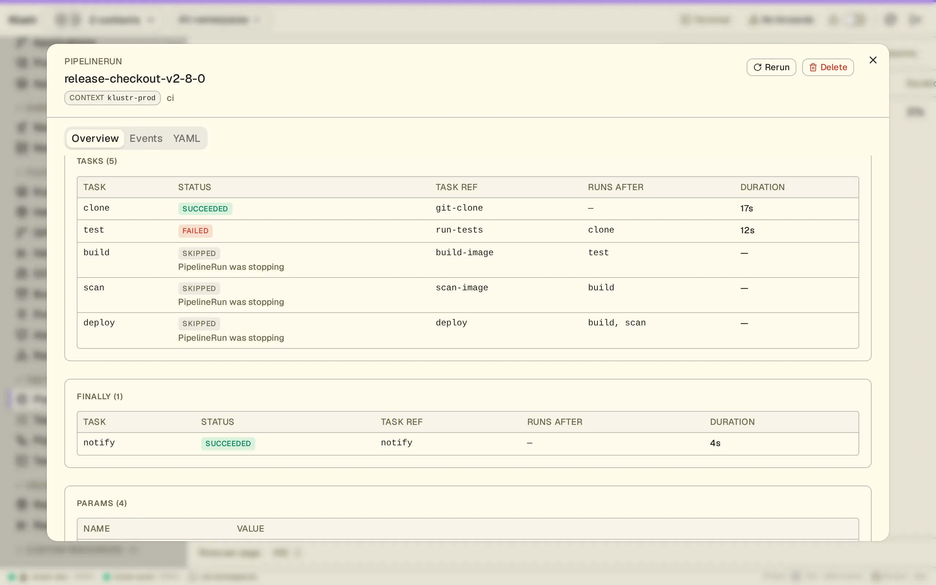Screen dimensions: 936x585
Task: Delete the PipelineRun
Action: (828, 67)
